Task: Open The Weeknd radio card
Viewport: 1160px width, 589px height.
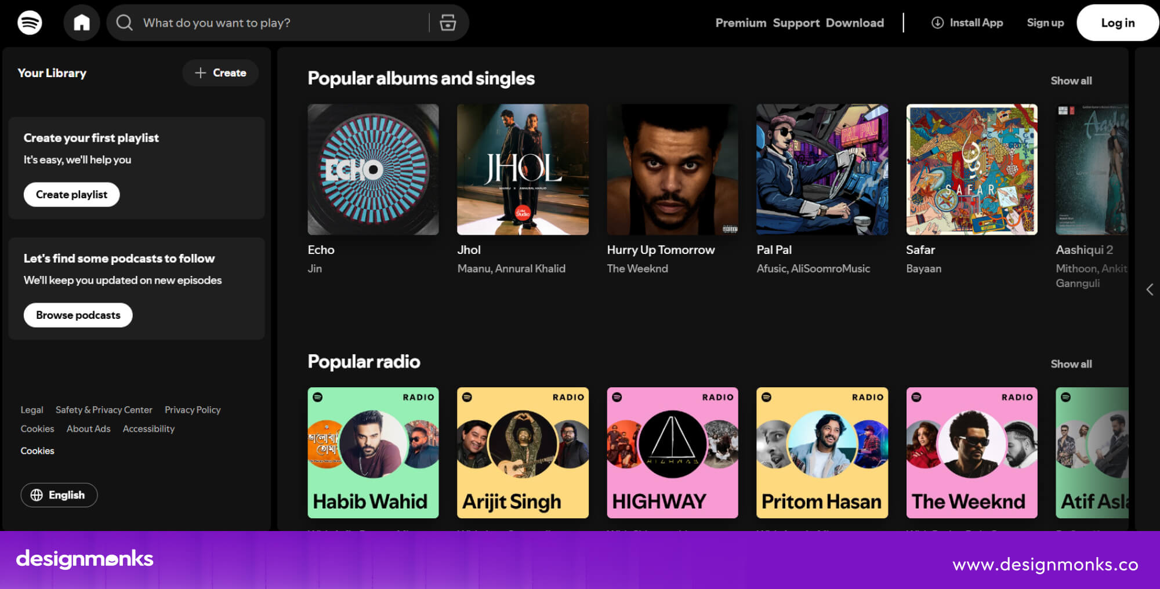Action: [x=971, y=453]
